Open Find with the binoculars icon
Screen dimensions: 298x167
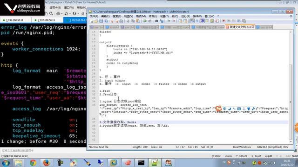[156, 21]
